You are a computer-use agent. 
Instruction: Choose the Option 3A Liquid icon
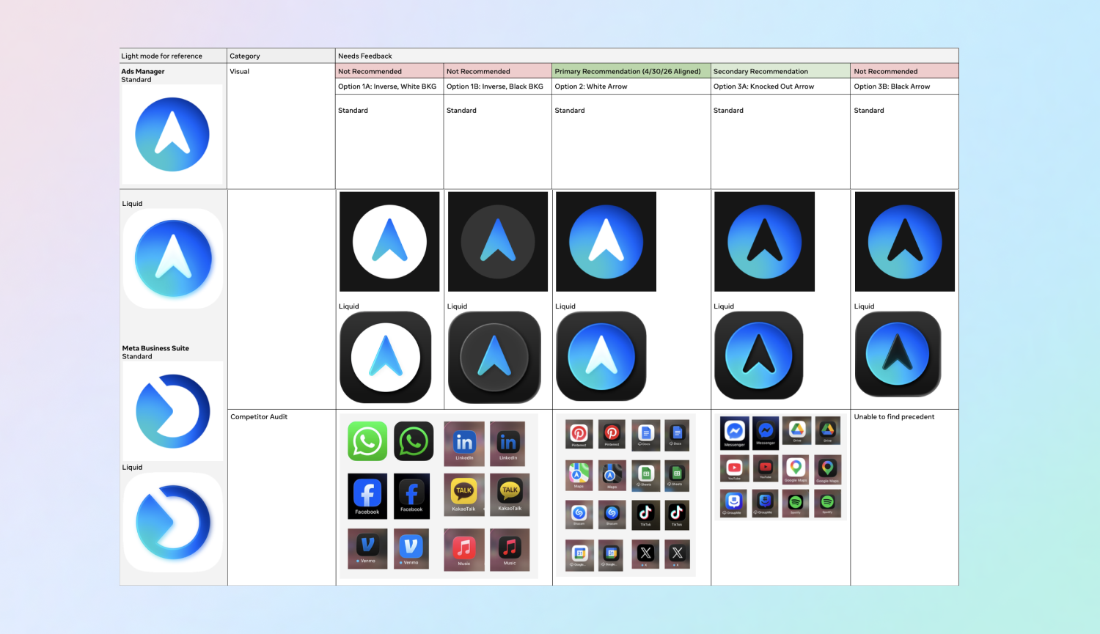click(759, 355)
